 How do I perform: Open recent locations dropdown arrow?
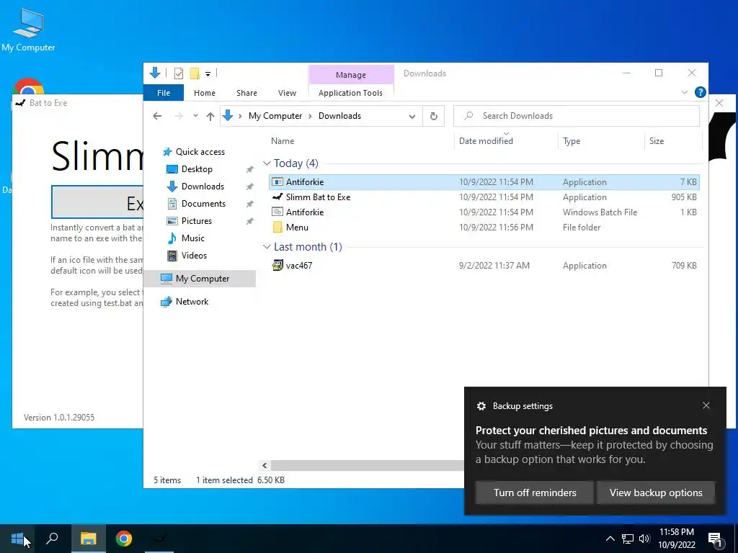[x=195, y=116]
